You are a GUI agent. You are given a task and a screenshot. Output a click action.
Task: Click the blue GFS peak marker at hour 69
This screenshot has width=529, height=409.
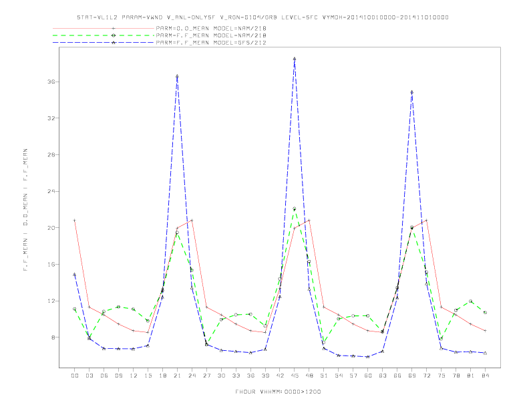[412, 92]
